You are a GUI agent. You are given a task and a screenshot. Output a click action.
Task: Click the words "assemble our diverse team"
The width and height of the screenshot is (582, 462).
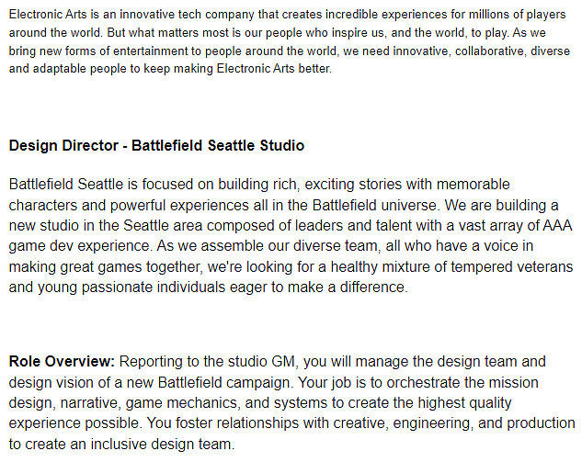(183, 245)
